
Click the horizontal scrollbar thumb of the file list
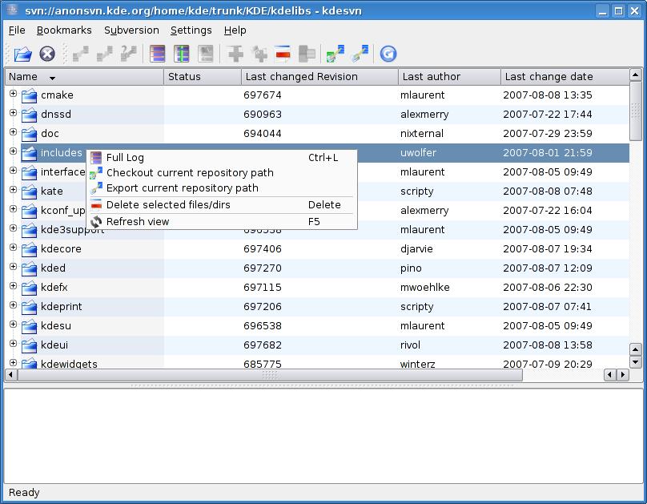tap(271, 375)
